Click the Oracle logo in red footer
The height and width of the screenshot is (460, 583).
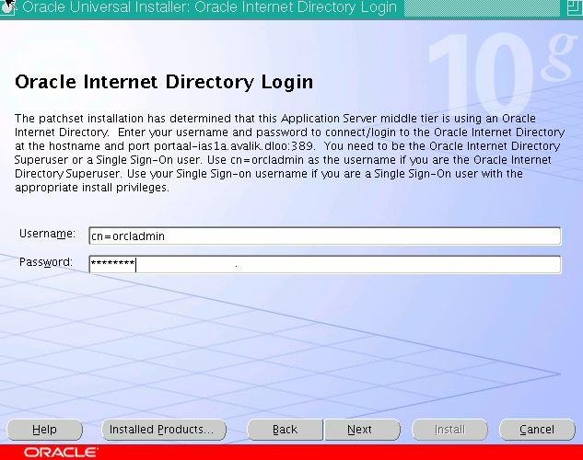click(x=62, y=453)
